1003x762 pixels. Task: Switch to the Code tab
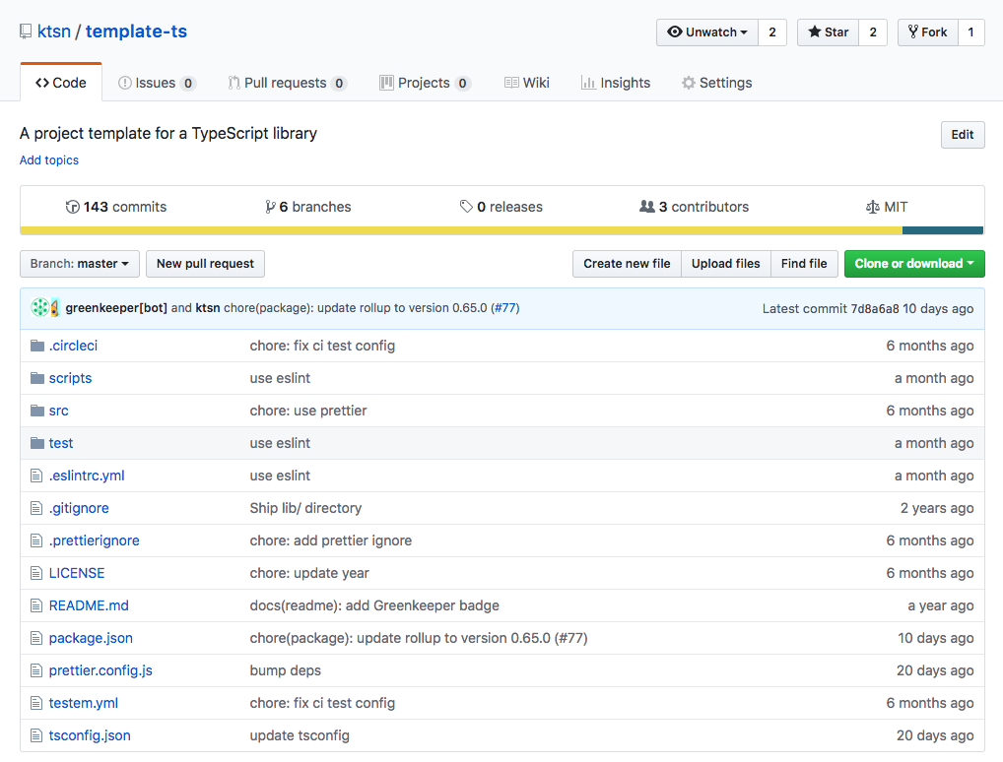(x=61, y=83)
